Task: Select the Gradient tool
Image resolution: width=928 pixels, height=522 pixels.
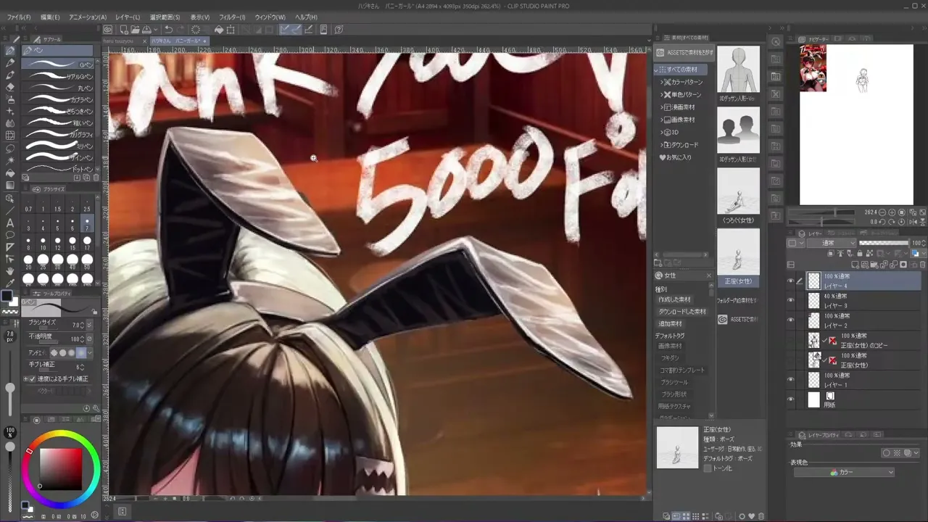Action: pos(10,186)
